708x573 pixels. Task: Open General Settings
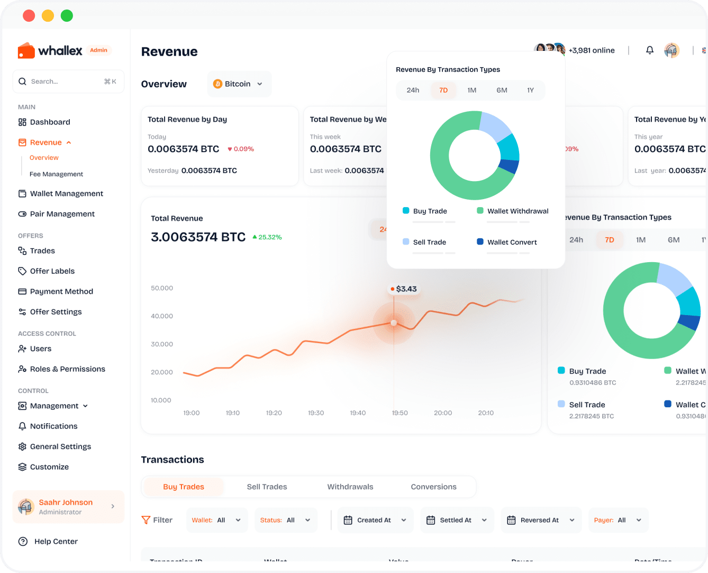click(x=60, y=446)
